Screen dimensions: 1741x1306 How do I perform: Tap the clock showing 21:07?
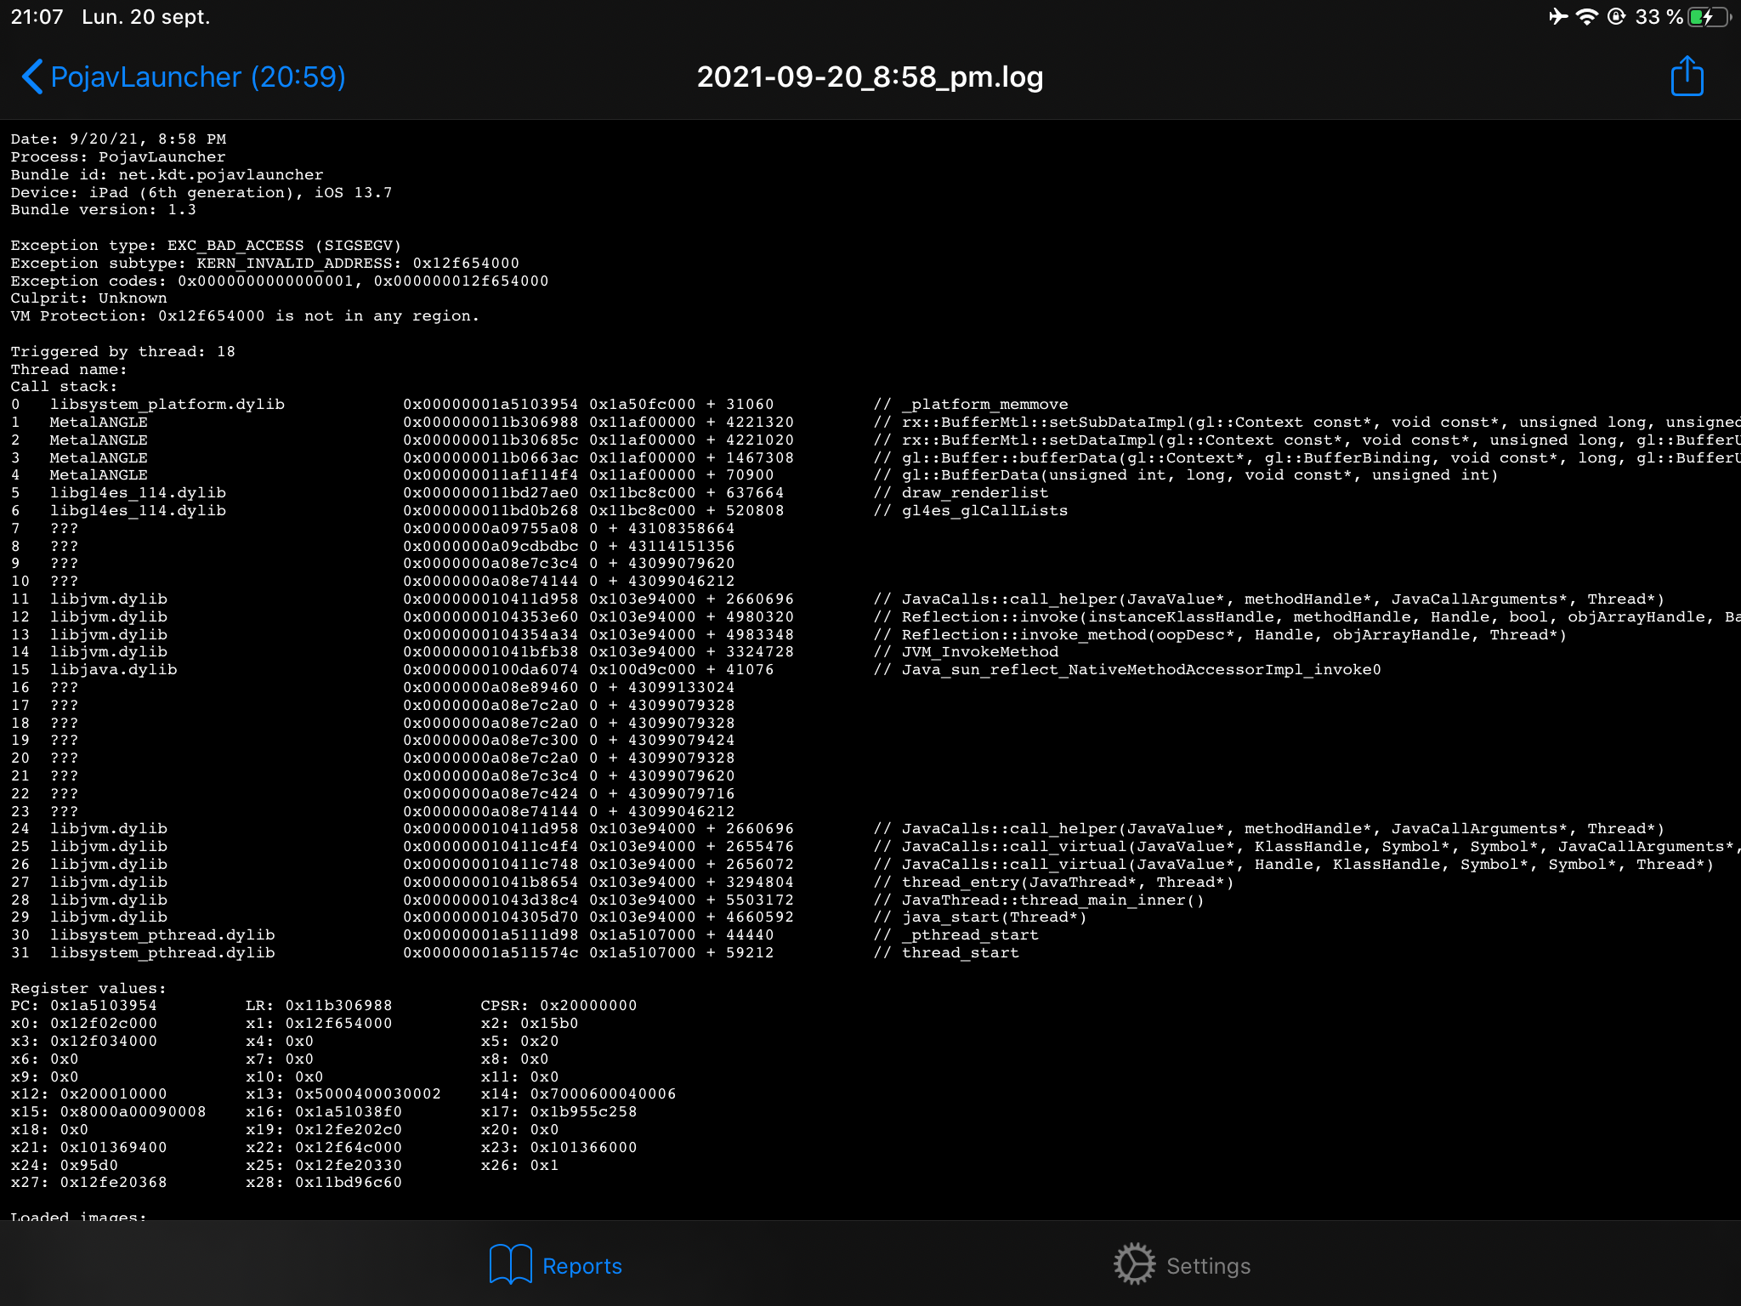(36, 14)
